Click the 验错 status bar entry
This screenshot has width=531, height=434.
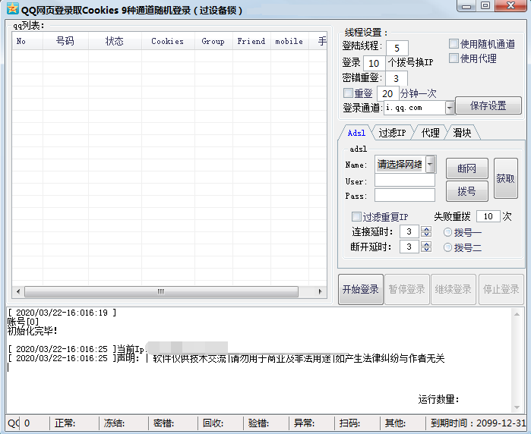coord(258,423)
